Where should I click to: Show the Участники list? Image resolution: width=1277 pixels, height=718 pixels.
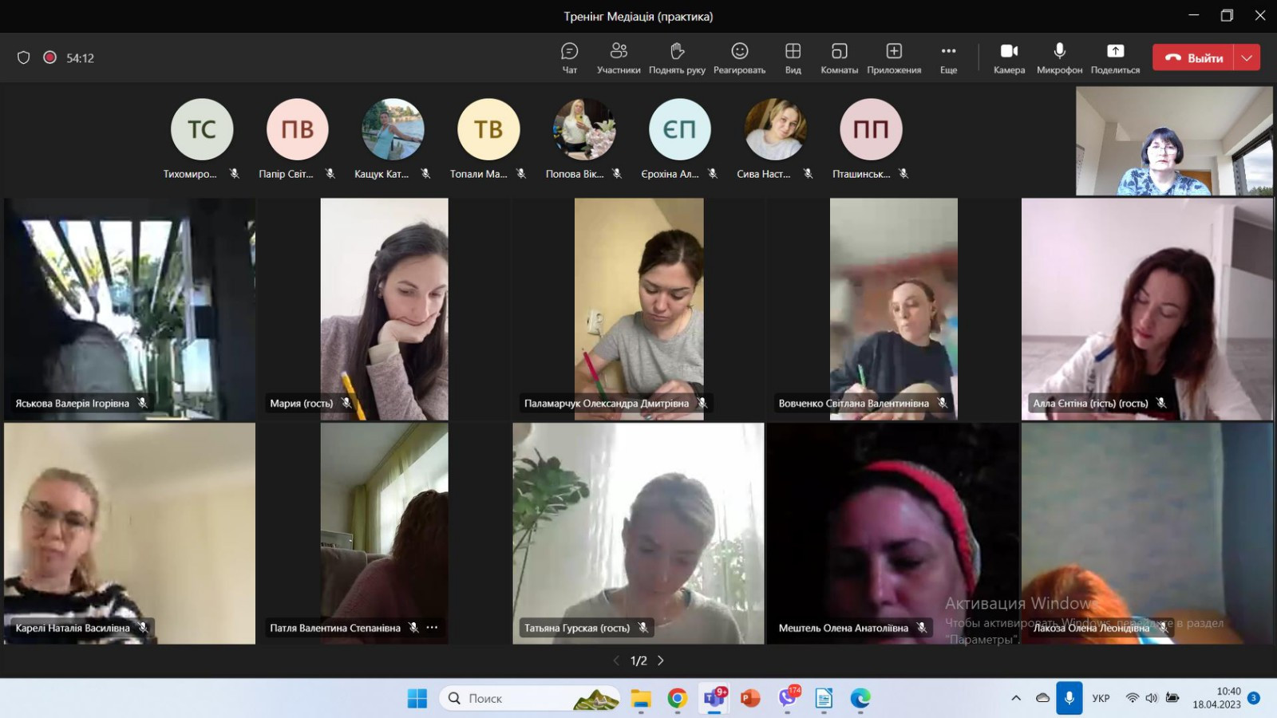619,58
